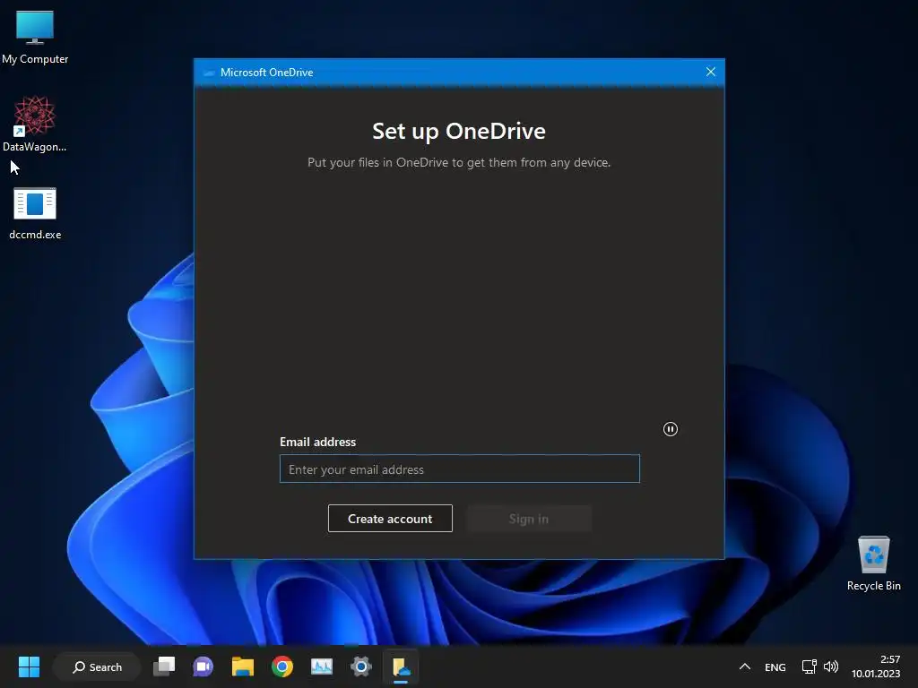Switch the ENG input language indicator

click(x=775, y=666)
